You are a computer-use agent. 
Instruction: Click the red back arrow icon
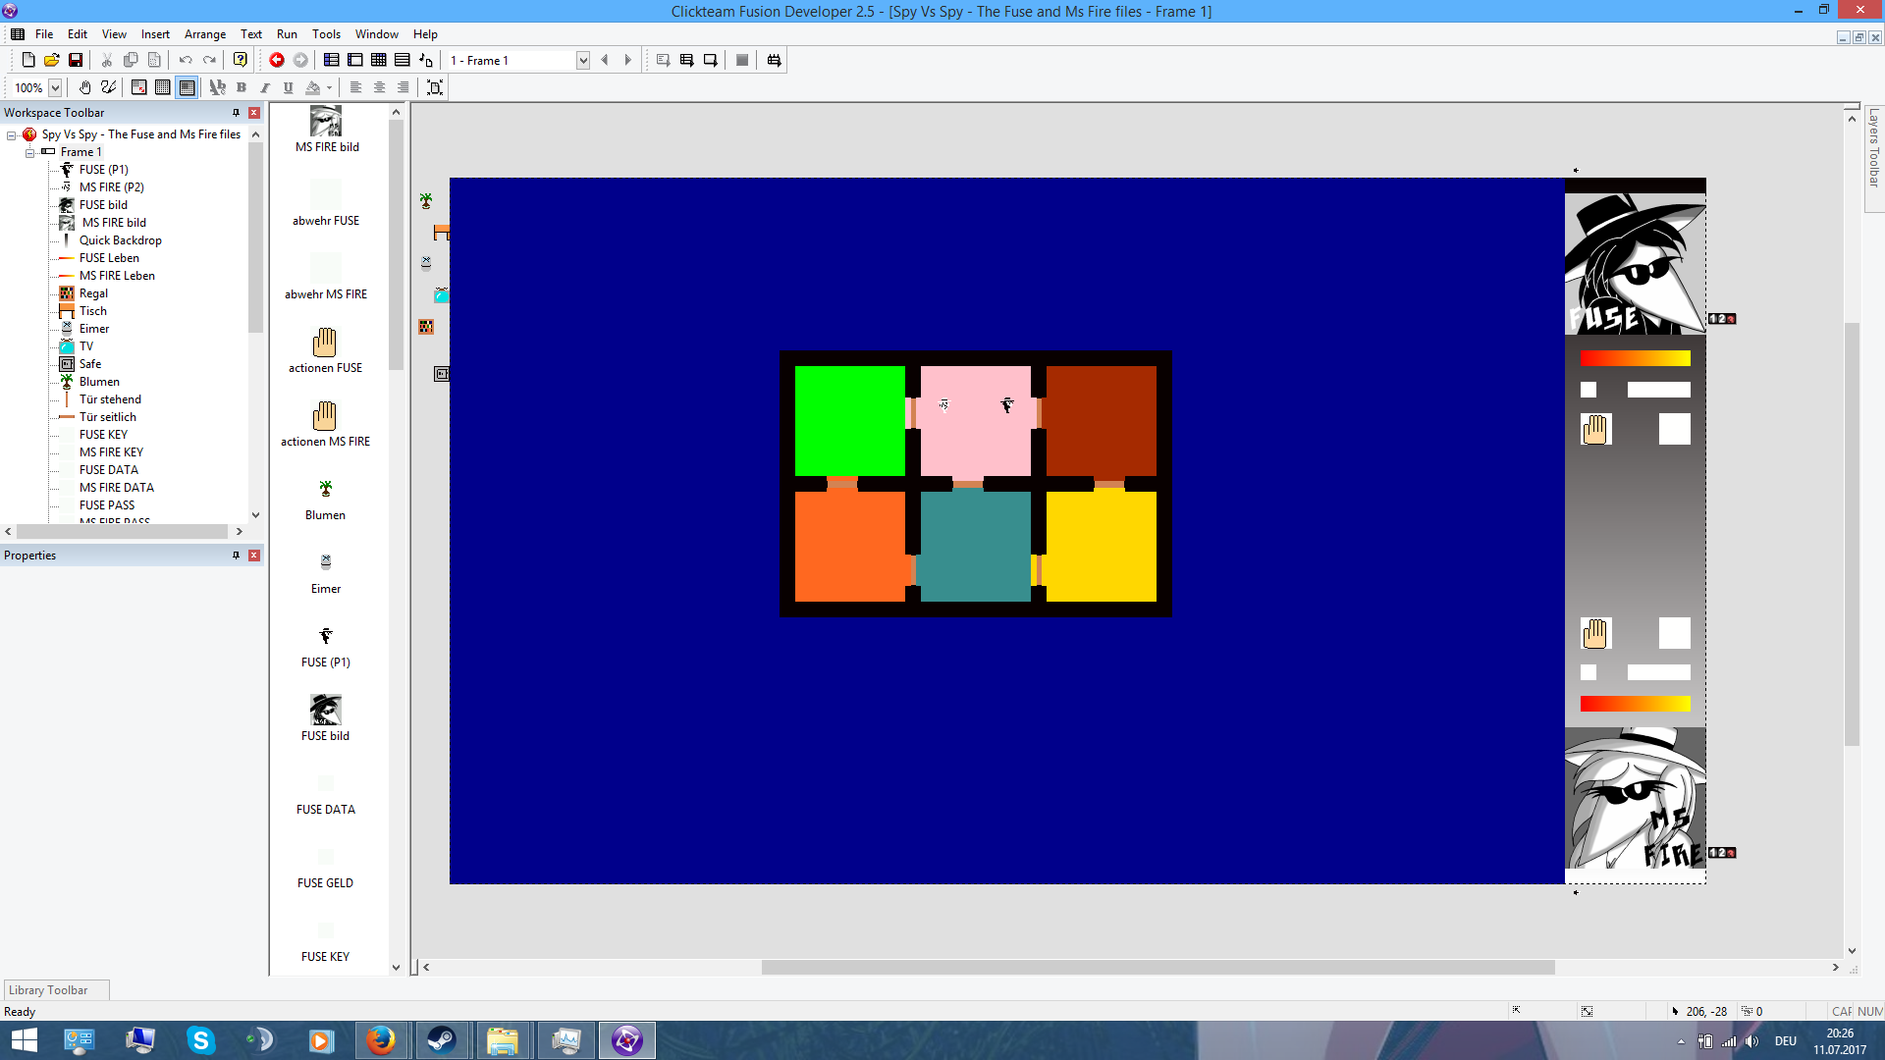277,60
